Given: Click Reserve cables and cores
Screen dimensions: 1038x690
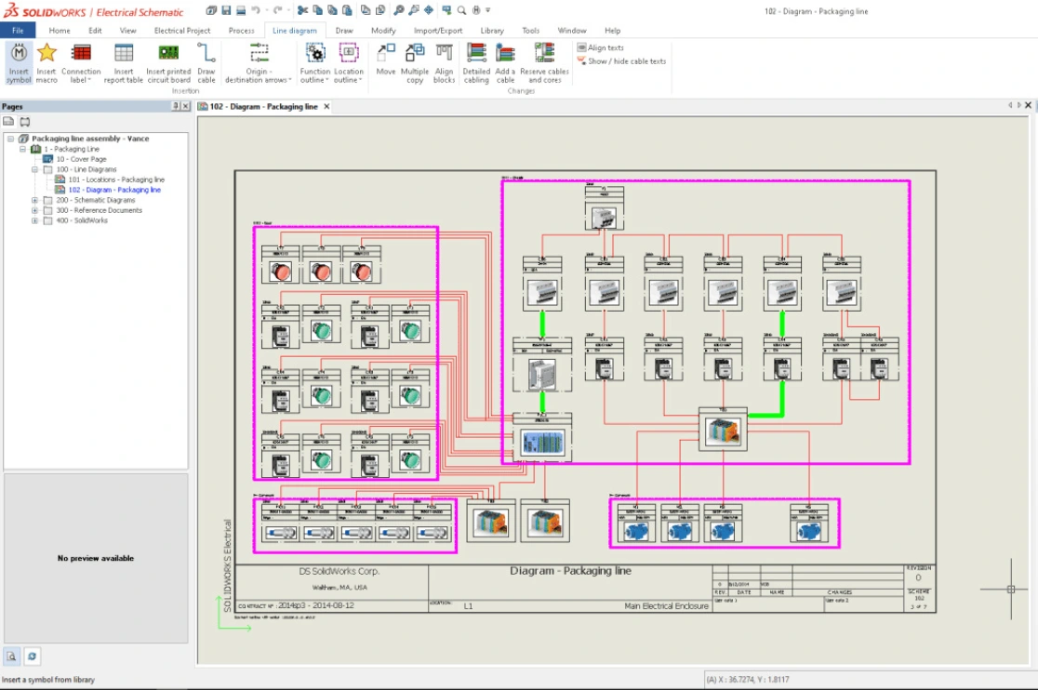Looking at the screenshot, I should [544, 63].
